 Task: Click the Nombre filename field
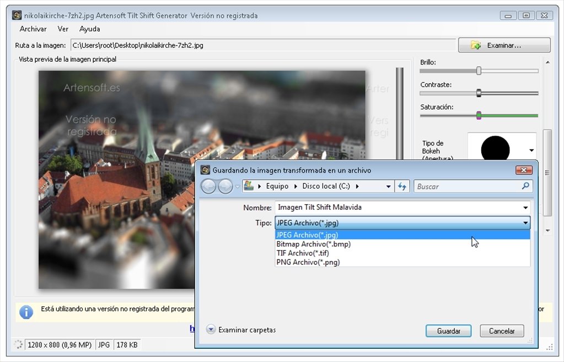pyautogui.click(x=399, y=207)
